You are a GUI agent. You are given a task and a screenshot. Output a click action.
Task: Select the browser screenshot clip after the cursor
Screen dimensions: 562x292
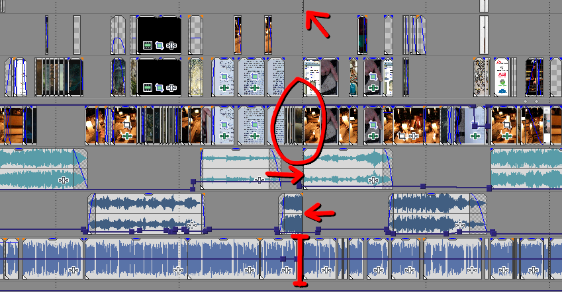(x=312, y=77)
